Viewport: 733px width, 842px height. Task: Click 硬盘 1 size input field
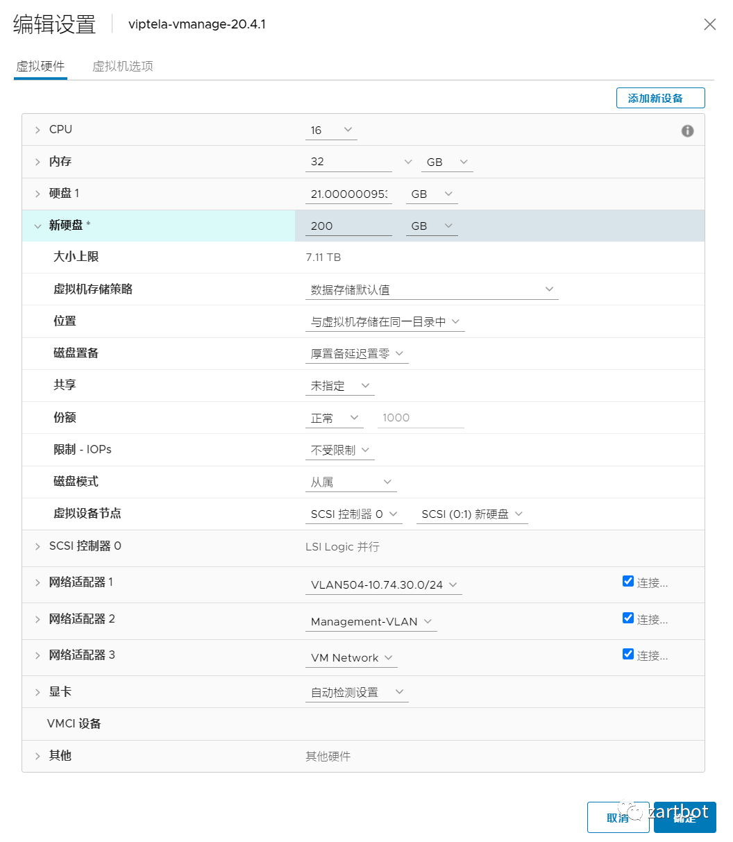pos(348,194)
